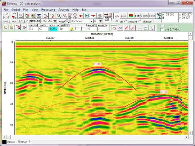Select the red diffraction hyperbola icon
Screen dimensions: 195x146
114,28
